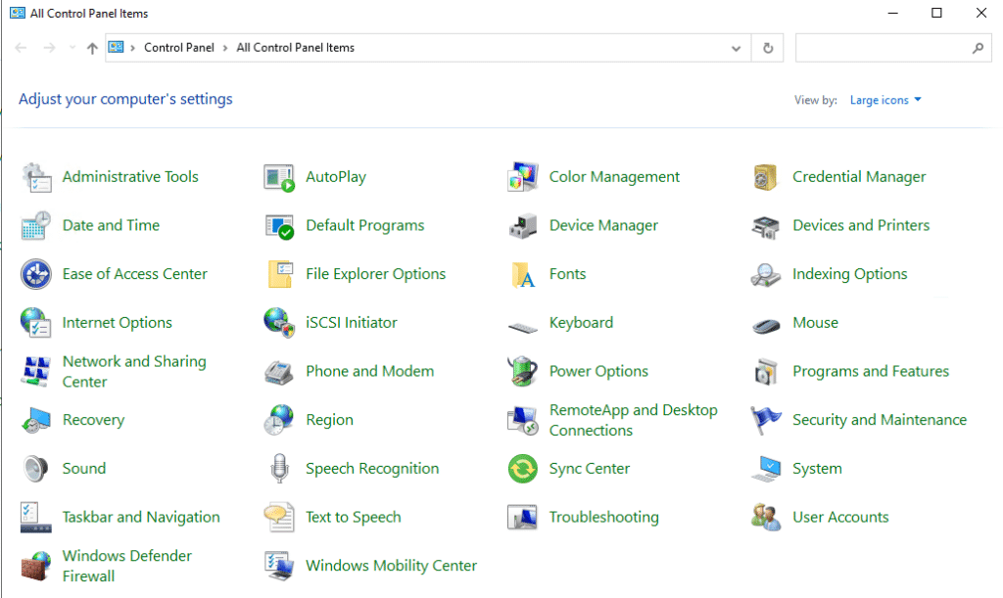
Task: Open the Fonts folder
Action: click(x=569, y=274)
